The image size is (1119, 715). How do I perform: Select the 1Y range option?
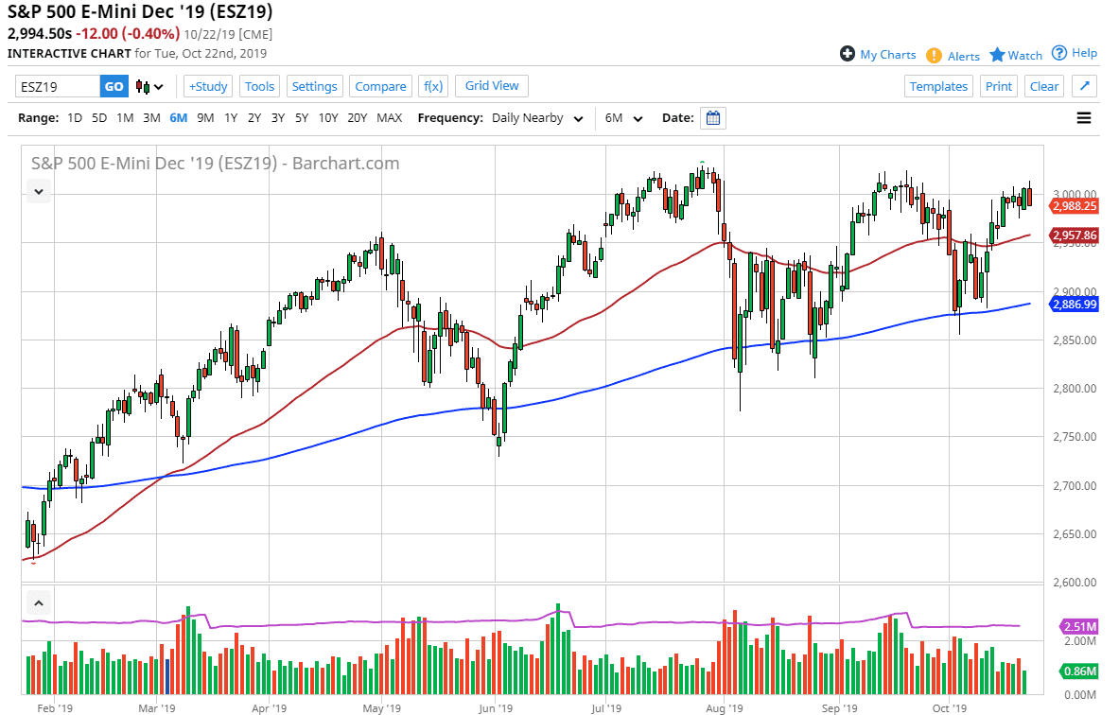click(x=231, y=117)
